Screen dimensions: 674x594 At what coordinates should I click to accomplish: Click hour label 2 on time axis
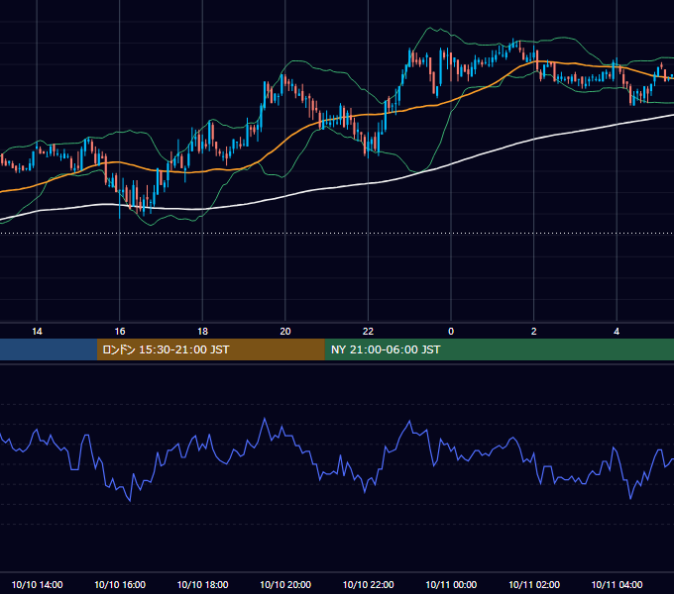(534, 332)
